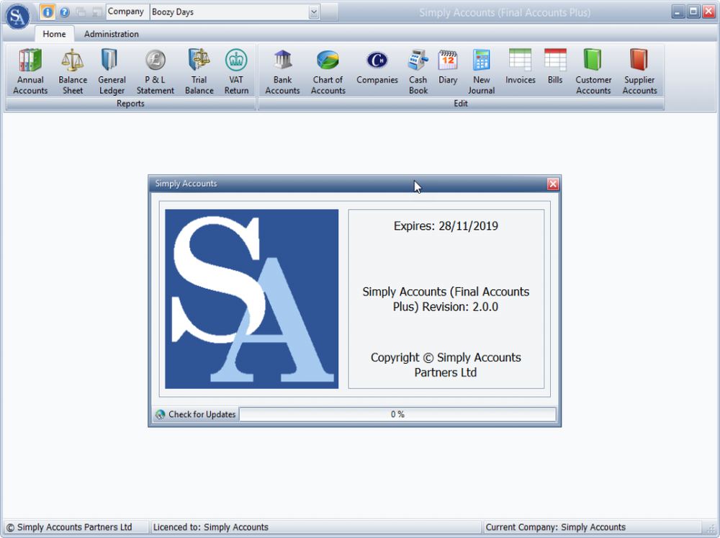The image size is (720, 538).
Task: Open the Companies editor
Action: click(x=377, y=66)
